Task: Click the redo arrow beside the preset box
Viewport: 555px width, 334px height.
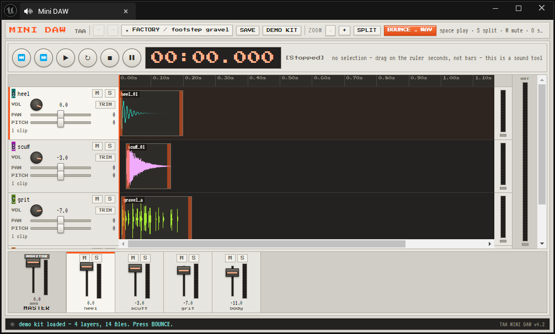Action: pyautogui.click(x=113, y=30)
